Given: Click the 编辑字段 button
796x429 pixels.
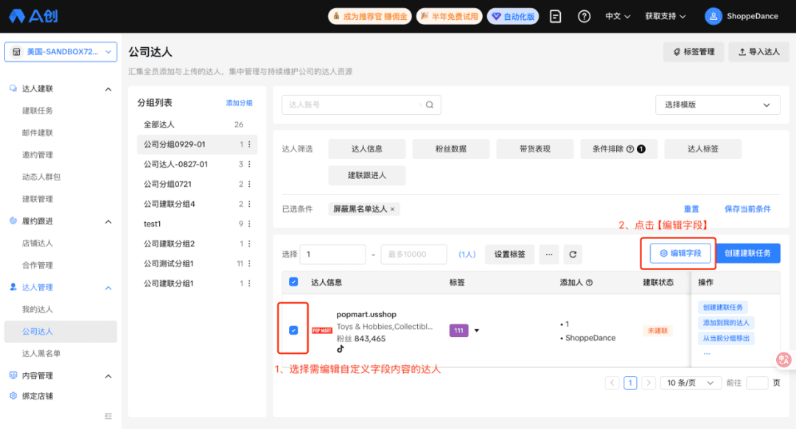Looking at the screenshot, I should tap(680, 253).
